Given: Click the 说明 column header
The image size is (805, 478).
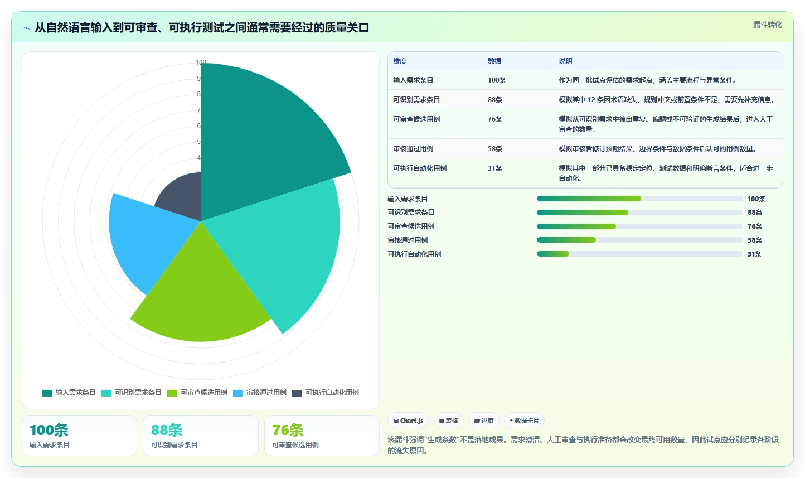Looking at the screenshot, I should coord(565,61).
